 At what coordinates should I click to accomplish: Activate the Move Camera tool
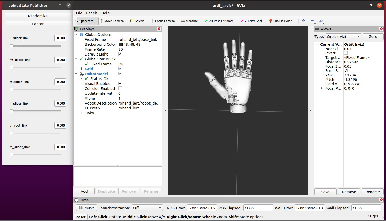[112, 21]
